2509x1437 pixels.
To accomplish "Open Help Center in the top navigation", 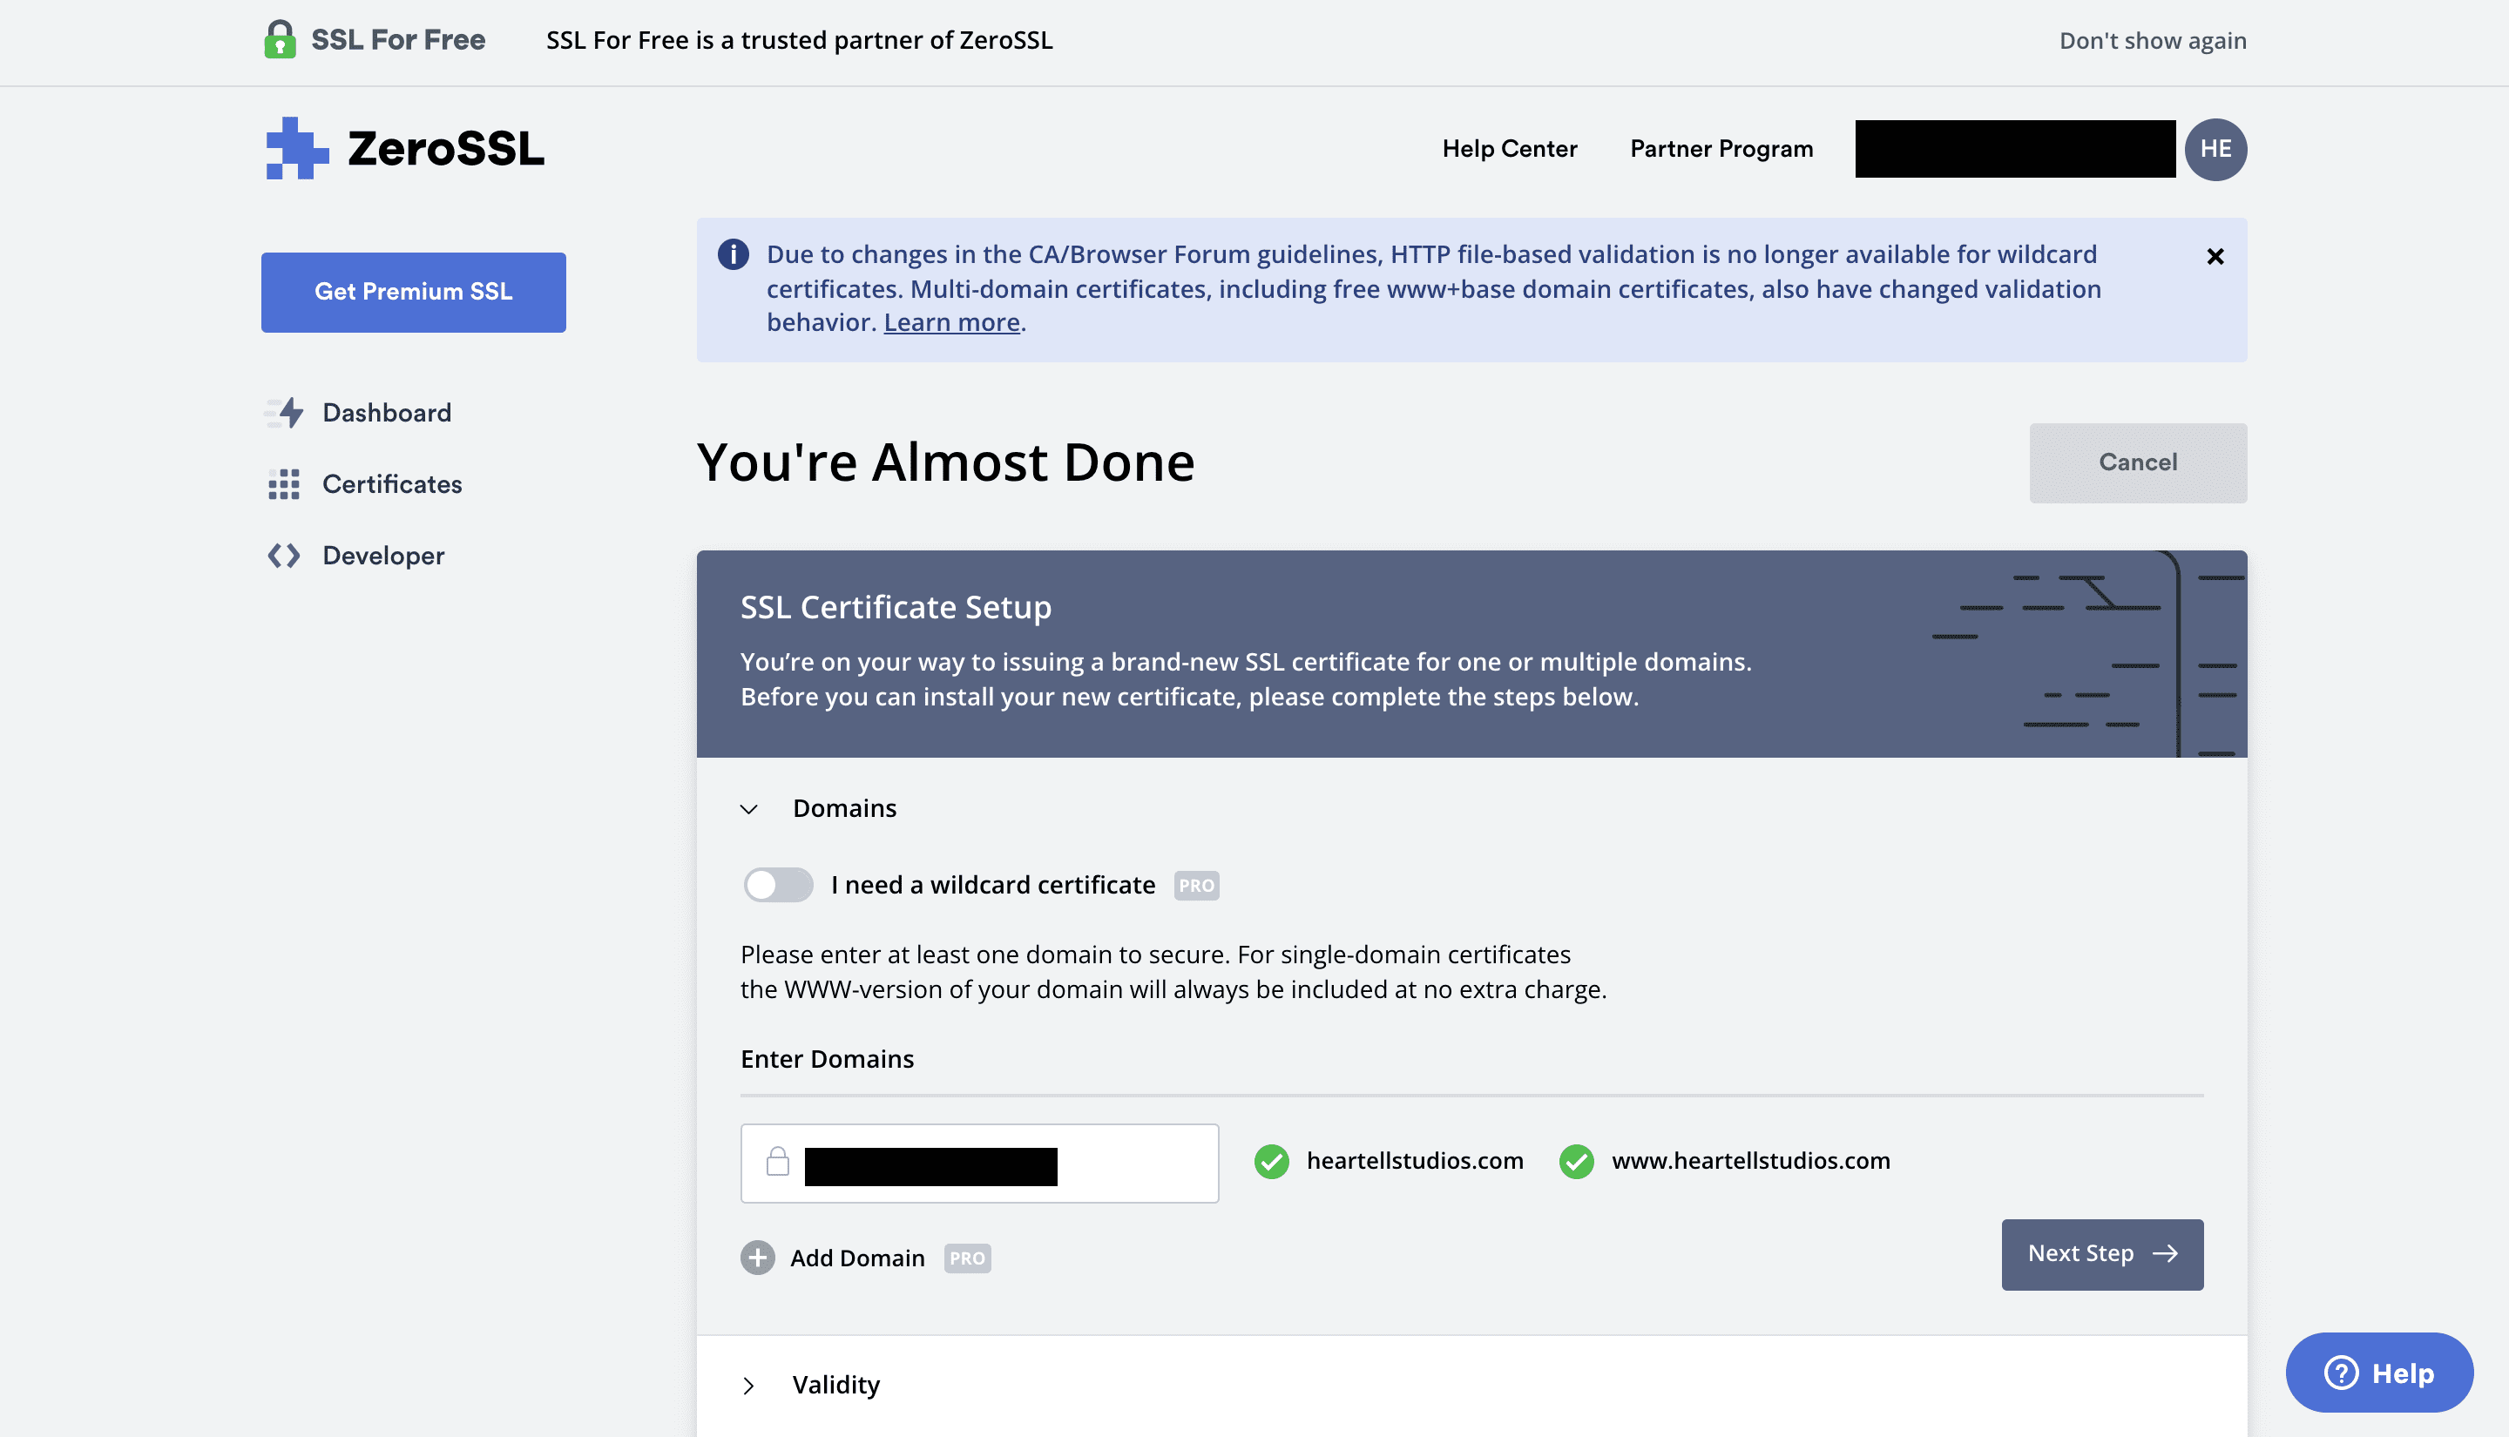I will click(1509, 149).
